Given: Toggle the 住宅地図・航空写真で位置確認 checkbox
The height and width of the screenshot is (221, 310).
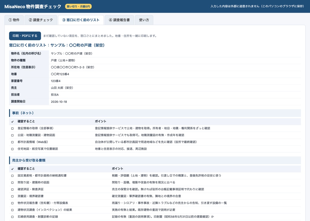Looking at the screenshot, I should point(12,149).
